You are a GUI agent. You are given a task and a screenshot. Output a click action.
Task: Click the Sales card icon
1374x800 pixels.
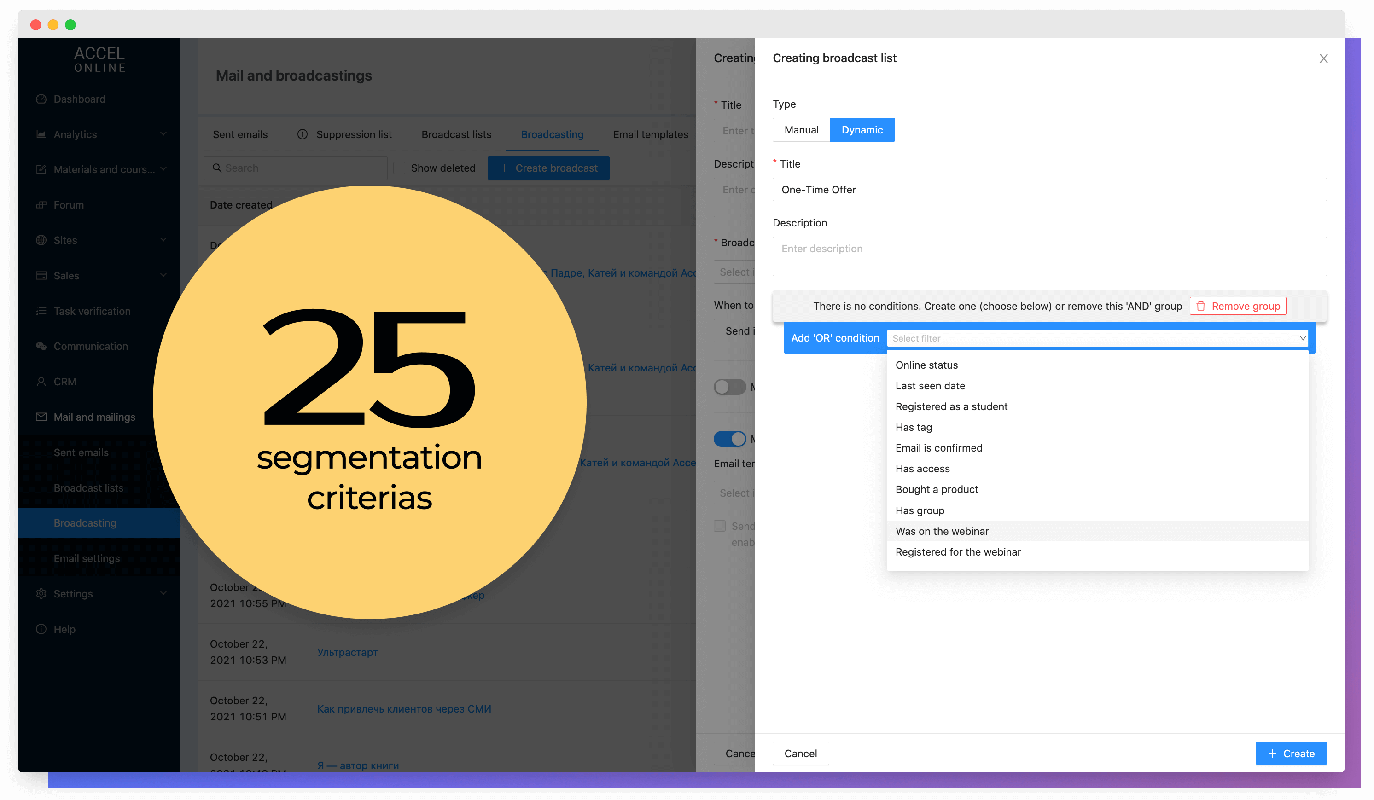tap(41, 276)
